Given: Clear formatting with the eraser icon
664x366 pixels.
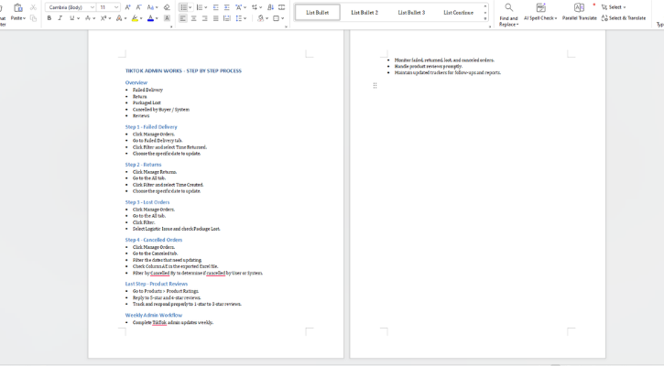Looking at the screenshot, I should click(x=167, y=7).
